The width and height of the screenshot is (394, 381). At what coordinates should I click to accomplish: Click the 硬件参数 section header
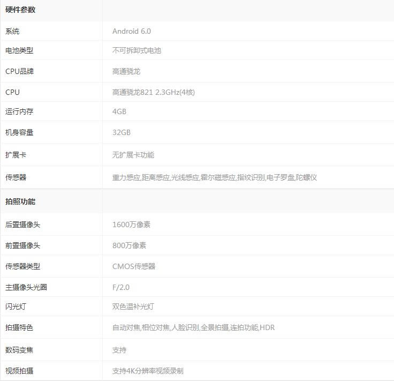[20, 10]
